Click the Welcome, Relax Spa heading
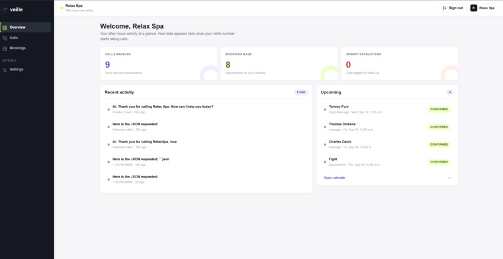Image resolution: width=503 pixels, height=259 pixels. (132, 26)
